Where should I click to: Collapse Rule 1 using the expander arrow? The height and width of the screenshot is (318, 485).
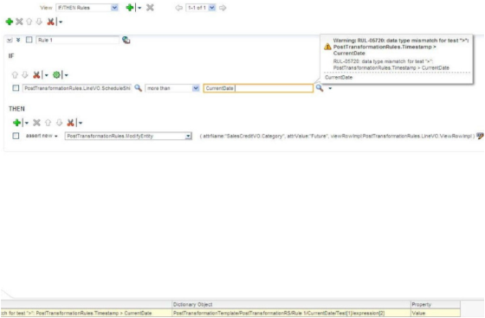[10, 40]
